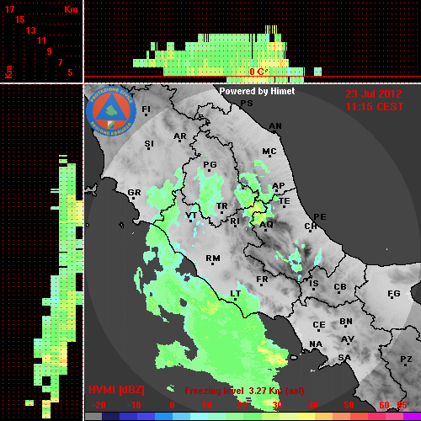Click the 50 value on dBZ scale

click(349, 405)
